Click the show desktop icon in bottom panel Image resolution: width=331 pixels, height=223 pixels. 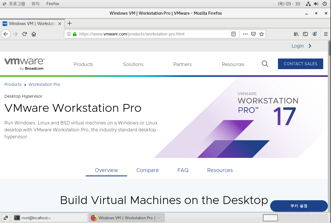click(6, 218)
